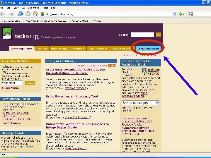Open the View menu
Image resolution: width=211 pixels, height=158 pixels.
(16, 8)
